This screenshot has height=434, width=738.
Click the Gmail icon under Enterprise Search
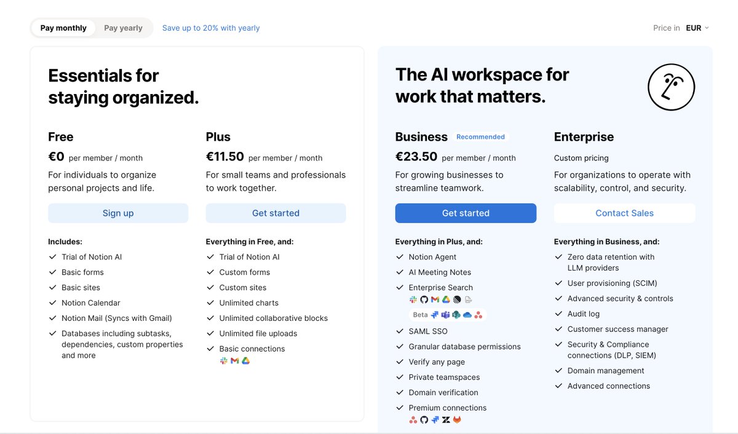click(435, 299)
